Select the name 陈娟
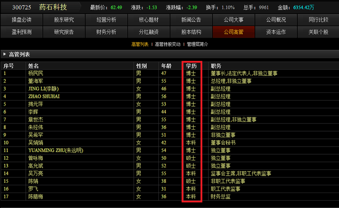Image resolution: width=339 pixels, height=208 pixels. click(x=33, y=181)
